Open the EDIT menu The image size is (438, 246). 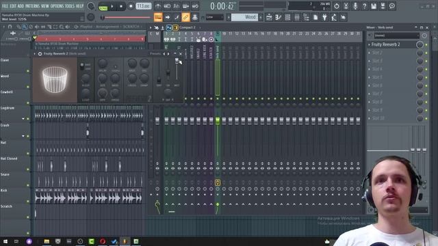point(13,6)
